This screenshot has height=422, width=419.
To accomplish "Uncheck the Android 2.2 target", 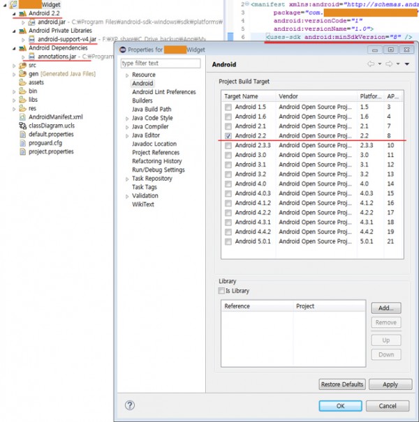I will [x=228, y=136].
